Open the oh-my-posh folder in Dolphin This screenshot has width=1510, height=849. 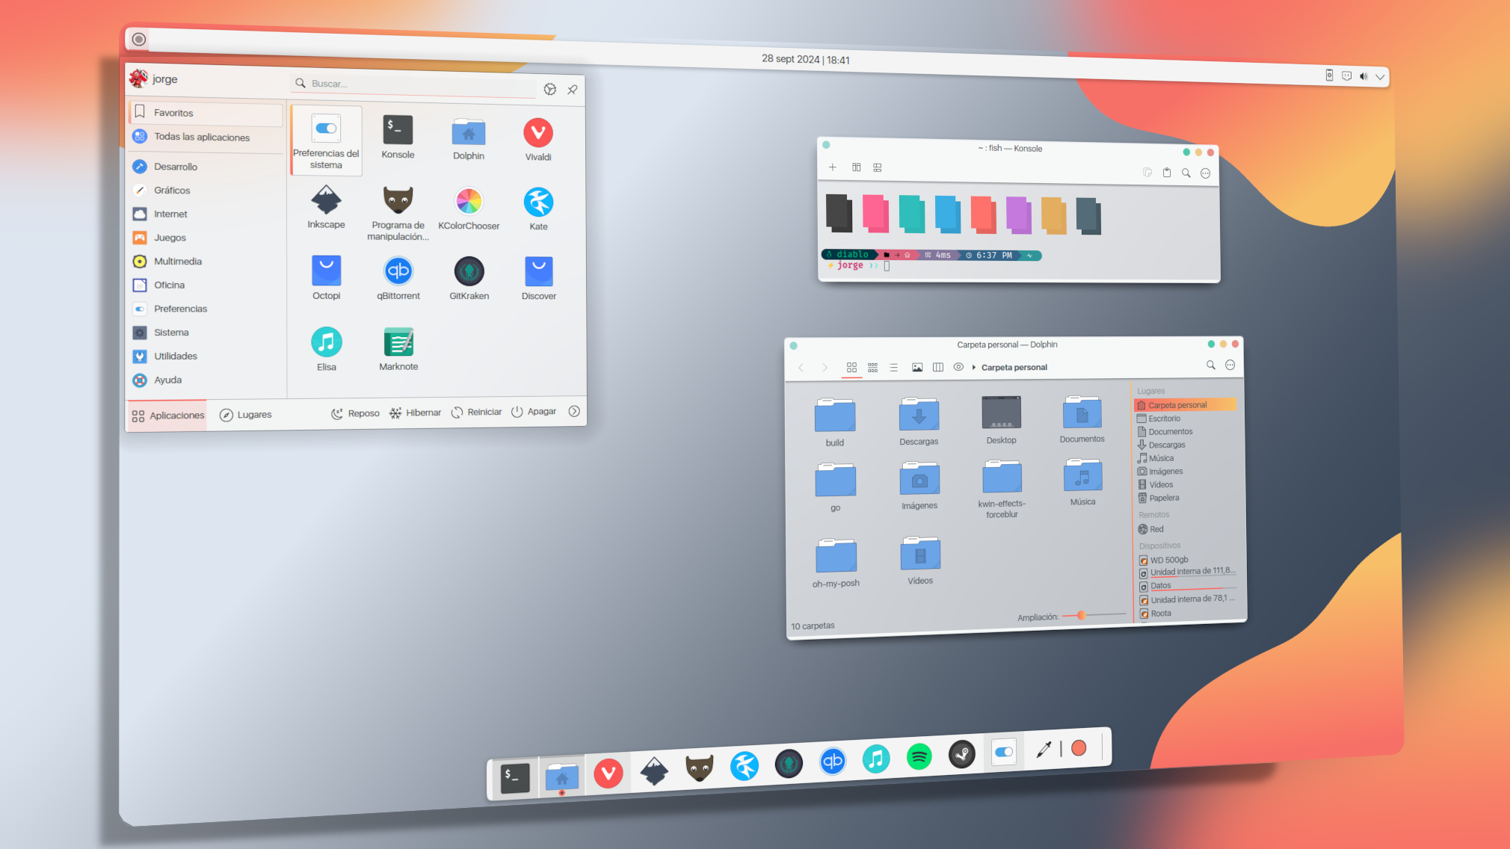[x=836, y=564]
